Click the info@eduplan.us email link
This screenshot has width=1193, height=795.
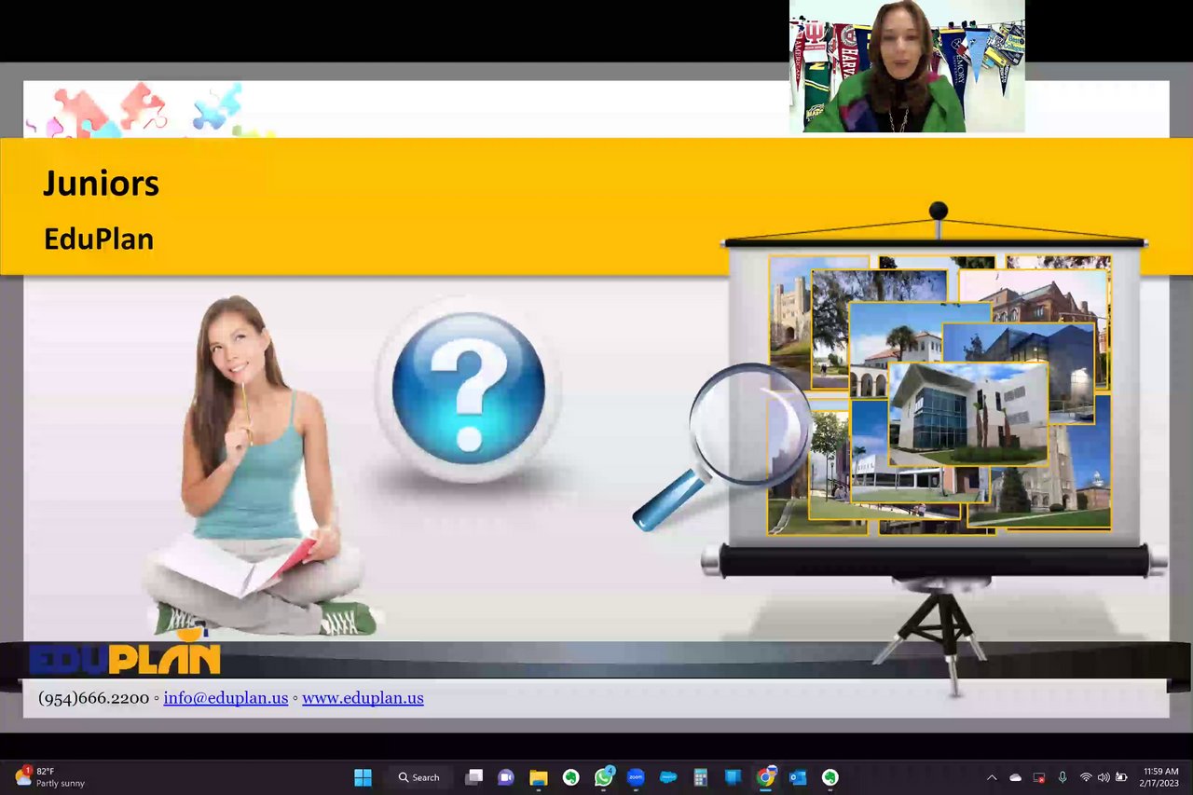[x=226, y=698]
